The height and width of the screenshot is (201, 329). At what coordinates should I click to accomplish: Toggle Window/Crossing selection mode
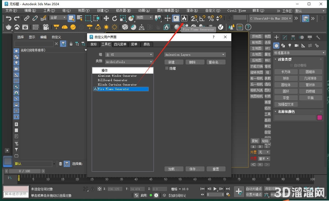(96, 18)
